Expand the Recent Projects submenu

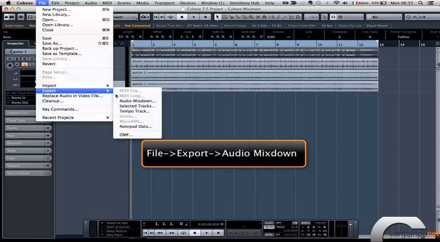pos(74,117)
